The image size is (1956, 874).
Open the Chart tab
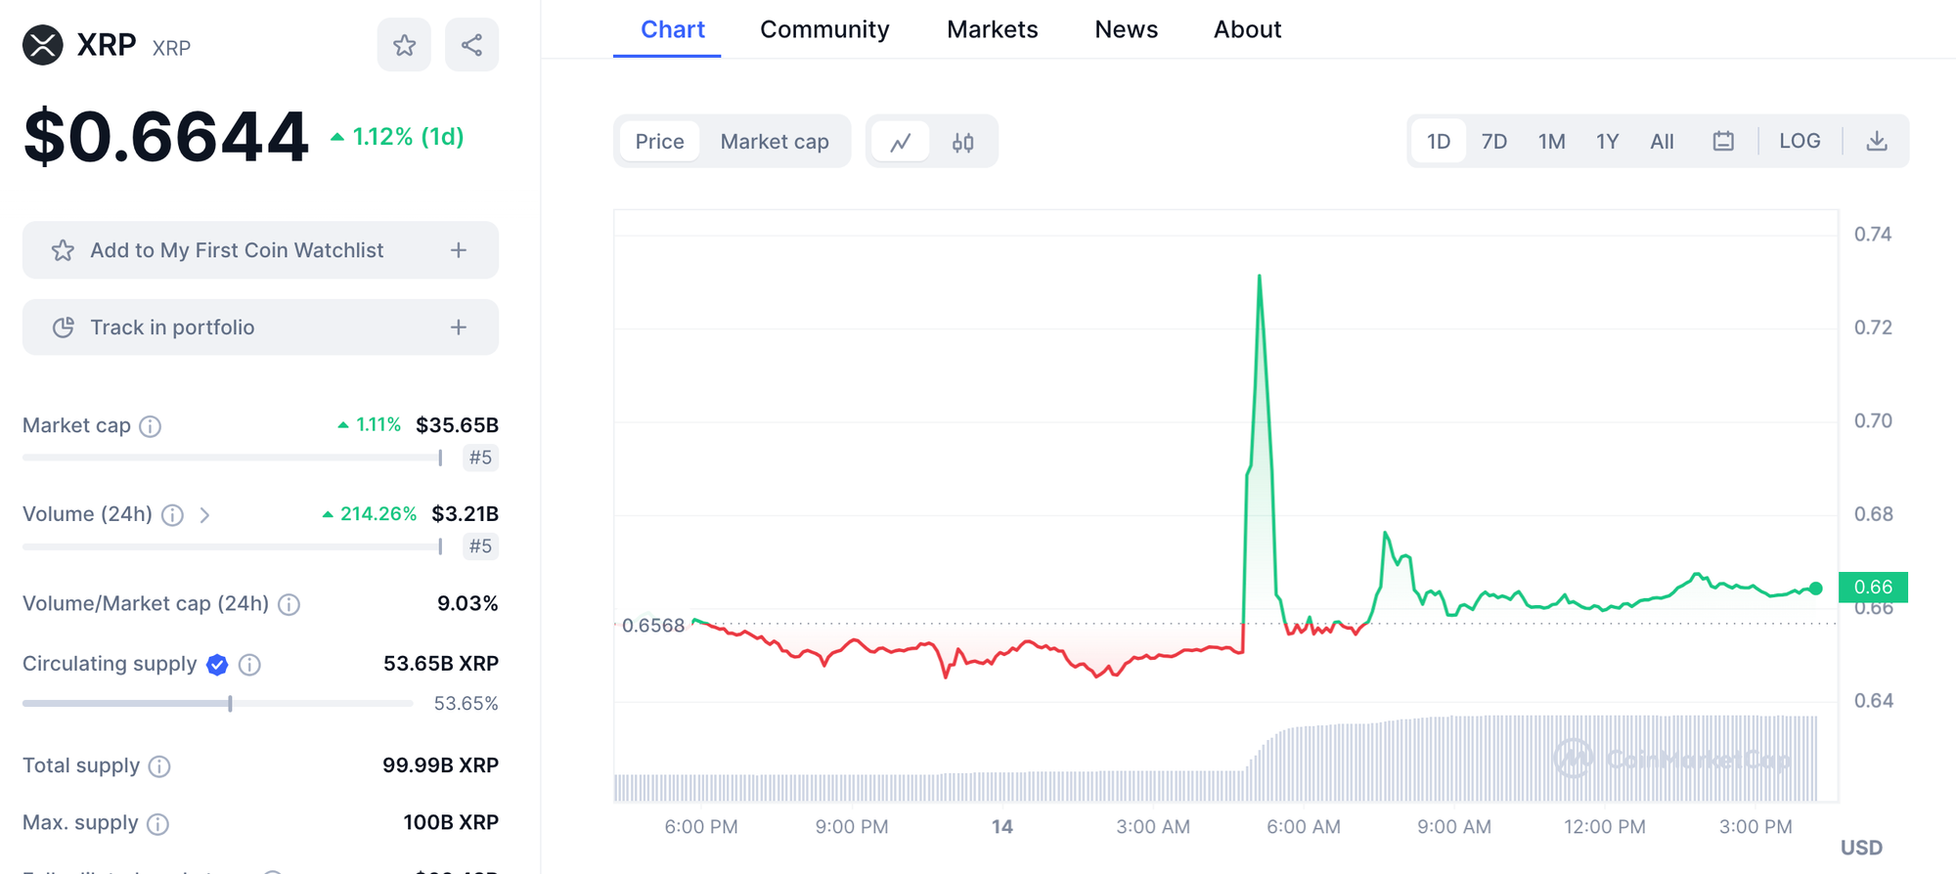click(x=672, y=29)
